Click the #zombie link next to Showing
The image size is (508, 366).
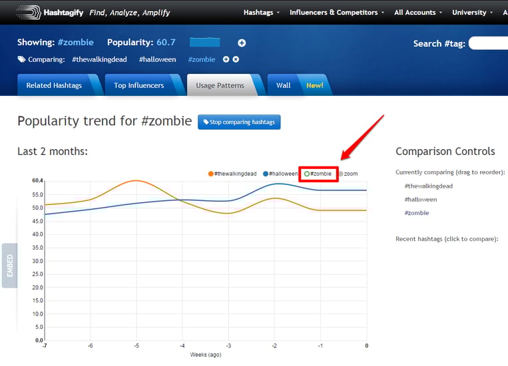pyautogui.click(x=76, y=43)
